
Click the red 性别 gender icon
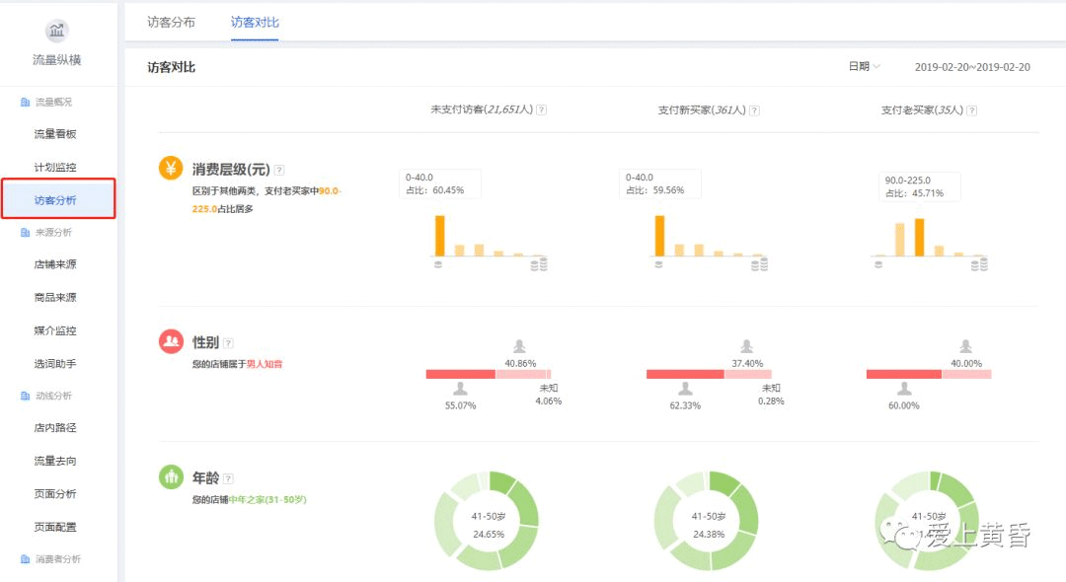171,341
